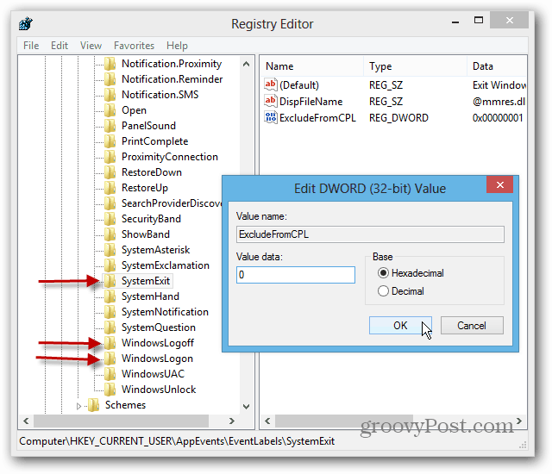This screenshot has height=474, width=552.
Task: Click the DispFileName value name
Action: pos(310,102)
